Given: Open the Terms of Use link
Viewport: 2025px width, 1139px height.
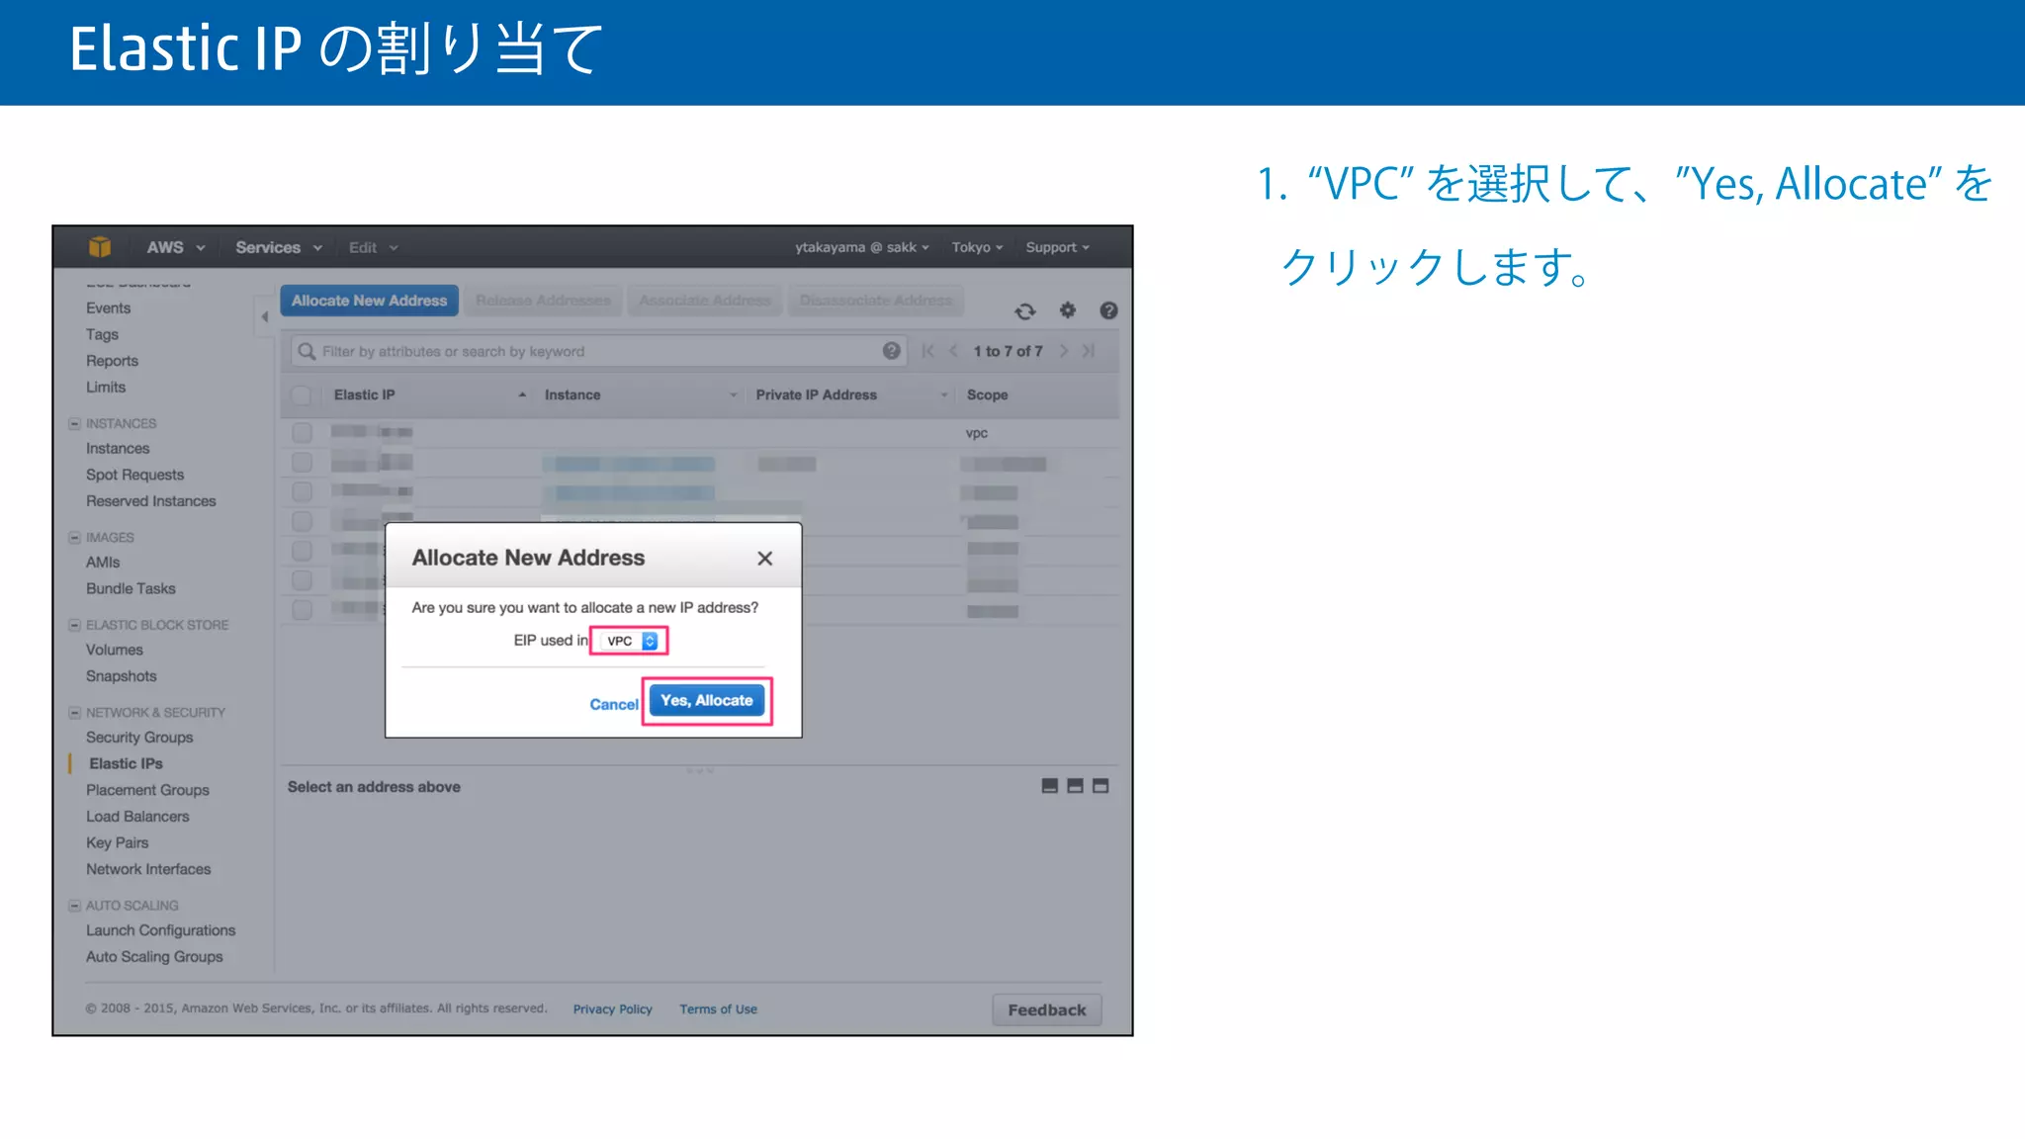Looking at the screenshot, I should [x=718, y=1009].
